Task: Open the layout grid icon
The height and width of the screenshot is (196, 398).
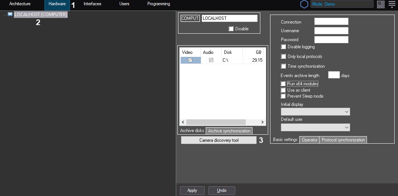Action: 380,4
